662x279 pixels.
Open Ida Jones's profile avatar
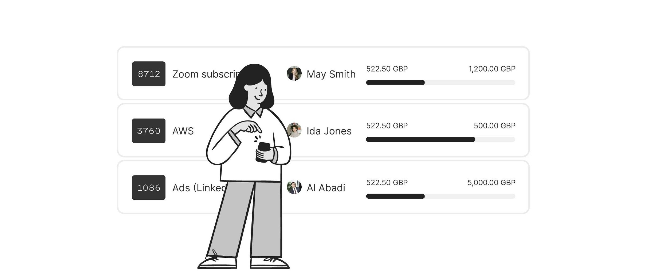pyautogui.click(x=294, y=130)
